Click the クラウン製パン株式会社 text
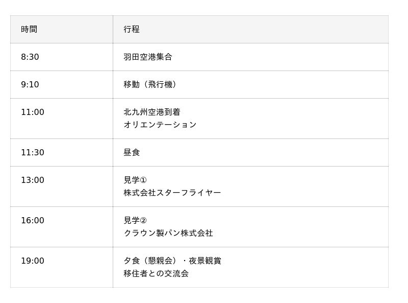The height and width of the screenshot is (303, 408). [168, 233]
